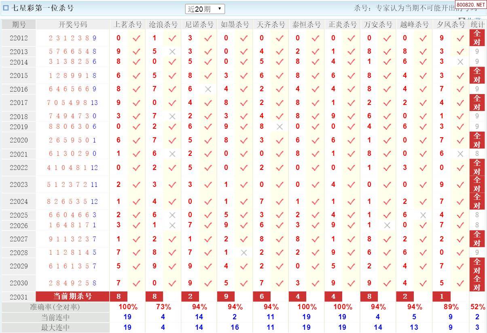Select the 上茗杀号 column header
The width and height of the screenshot is (487, 333).
coord(127,25)
